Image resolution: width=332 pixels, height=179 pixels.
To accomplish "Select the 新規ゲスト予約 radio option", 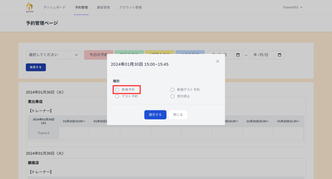I will point(172,89).
